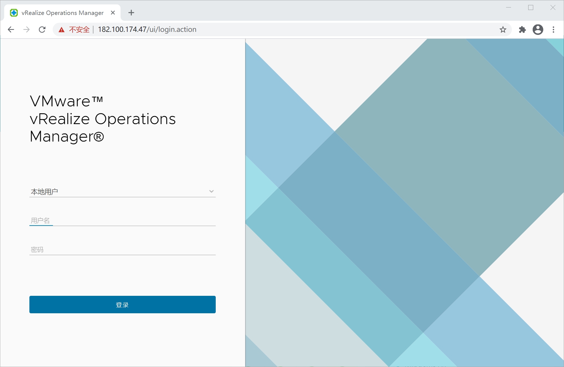Bookmark this page with the star icon
Viewport: 564px width, 367px height.
(503, 29)
